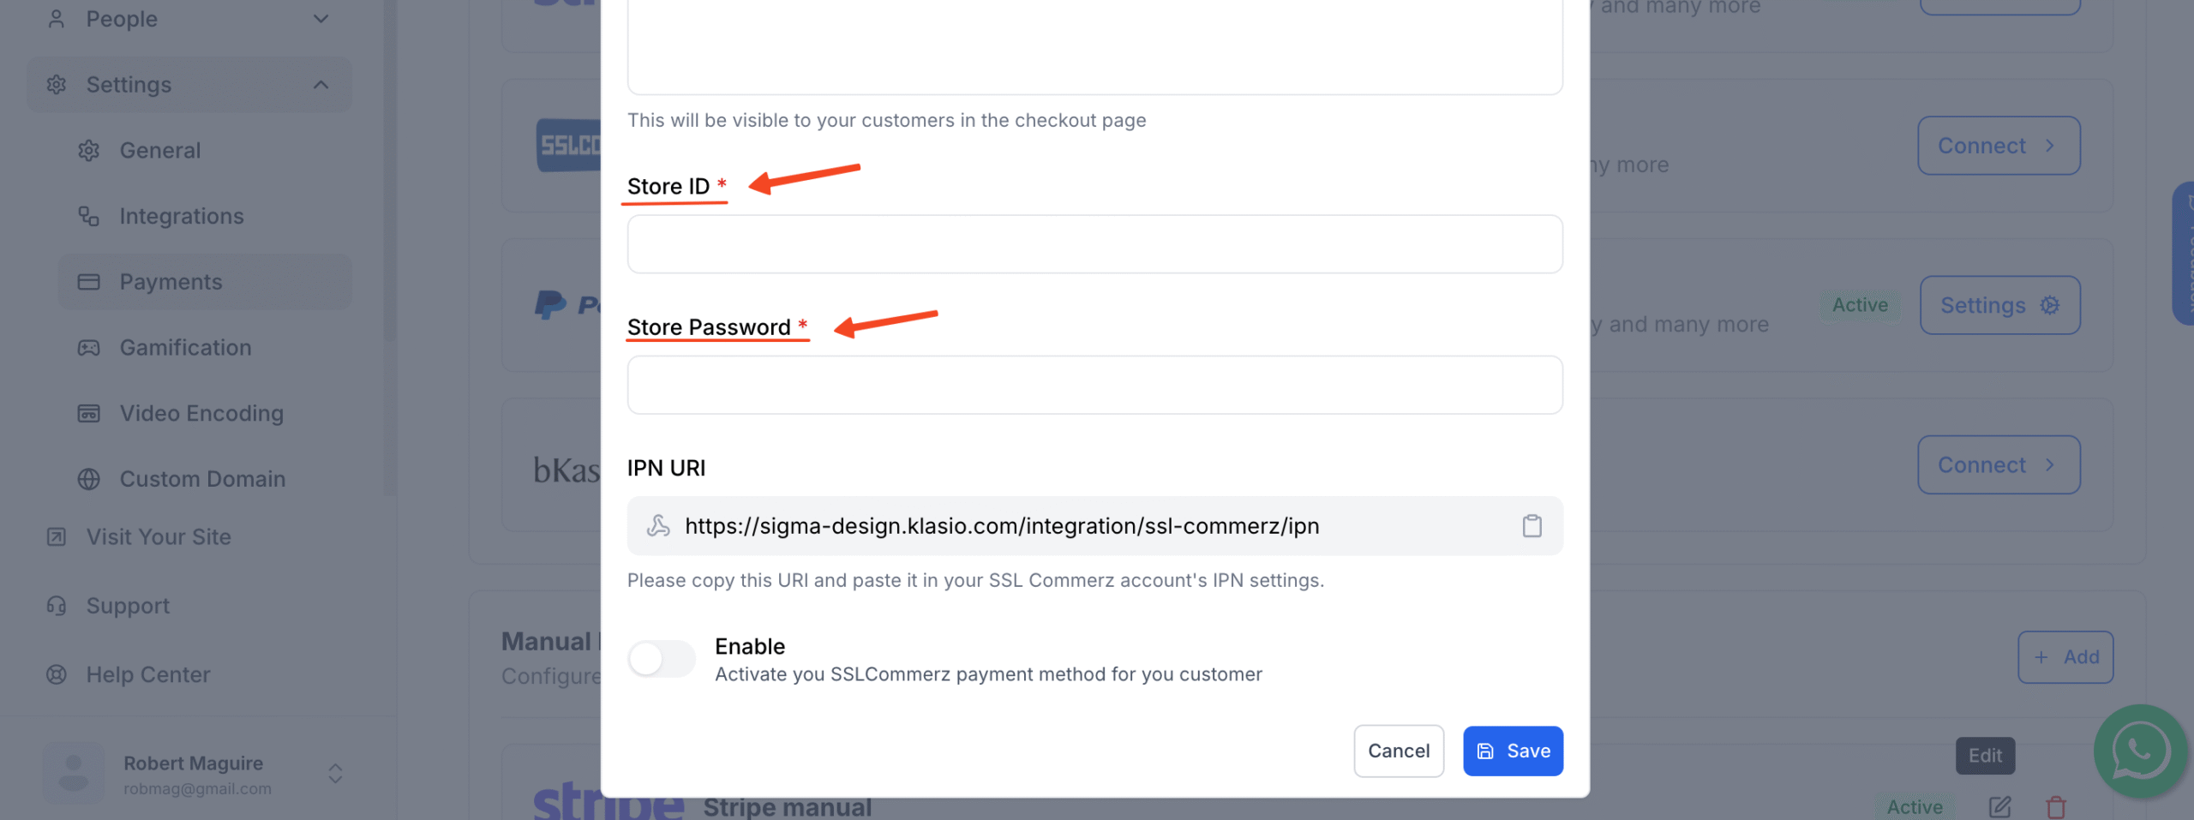This screenshot has width=2194, height=820.
Task: Click the pencil edit icon beside Active status
Action: pos(1999,806)
